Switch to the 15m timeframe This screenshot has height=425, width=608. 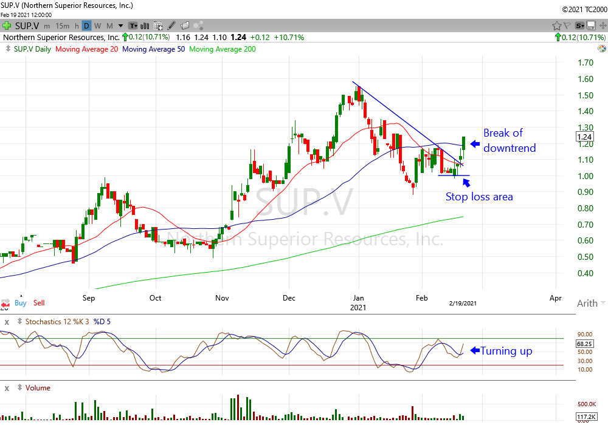tap(63, 26)
